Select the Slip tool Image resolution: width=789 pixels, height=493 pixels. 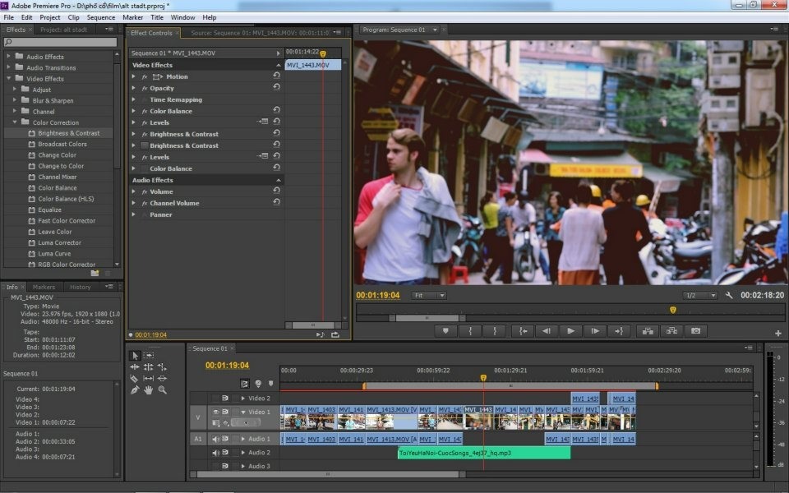point(149,378)
